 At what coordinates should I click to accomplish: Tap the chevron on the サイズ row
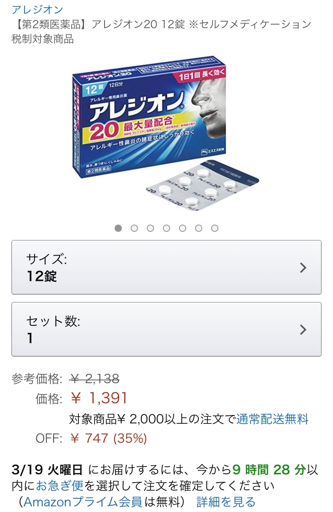tap(304, 268)
